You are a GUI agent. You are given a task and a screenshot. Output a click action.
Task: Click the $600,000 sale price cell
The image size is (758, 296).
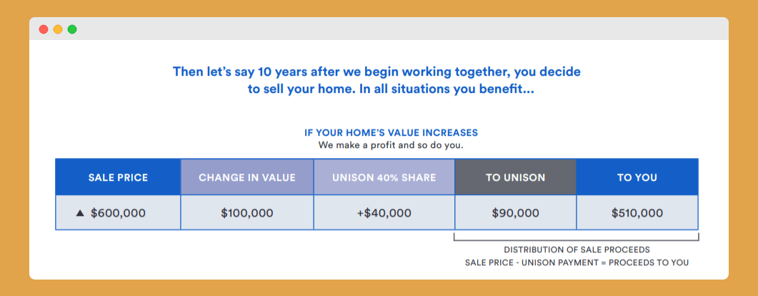tap(118, 213)
